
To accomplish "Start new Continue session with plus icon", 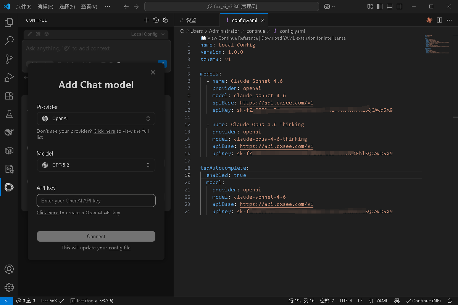I will (x=147, y=20).
